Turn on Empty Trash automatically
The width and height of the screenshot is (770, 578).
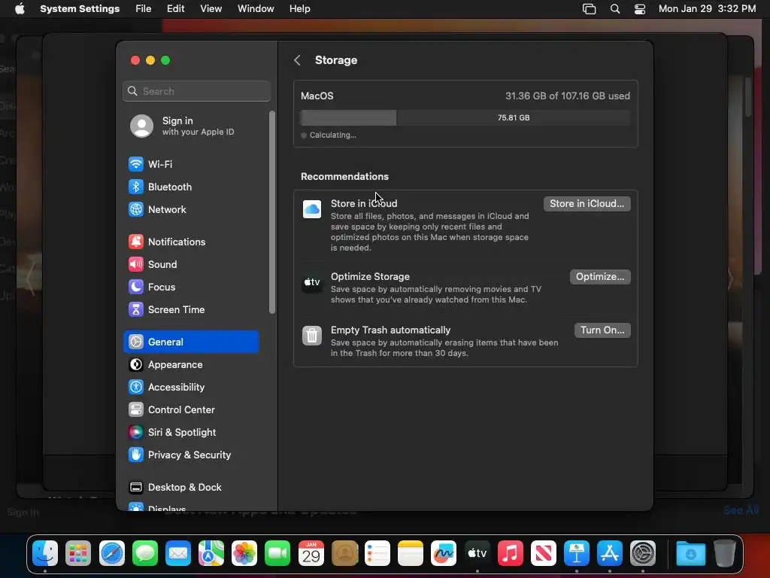(602, 330)
